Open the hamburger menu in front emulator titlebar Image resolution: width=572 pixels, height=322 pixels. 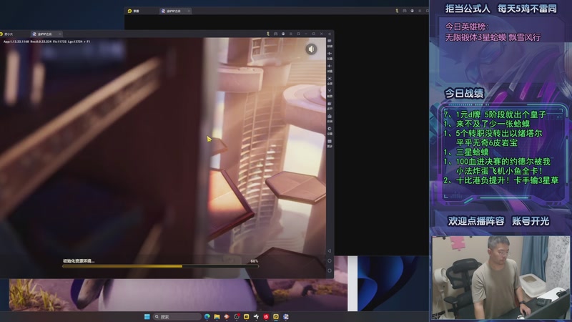click(x=291, y=34)
